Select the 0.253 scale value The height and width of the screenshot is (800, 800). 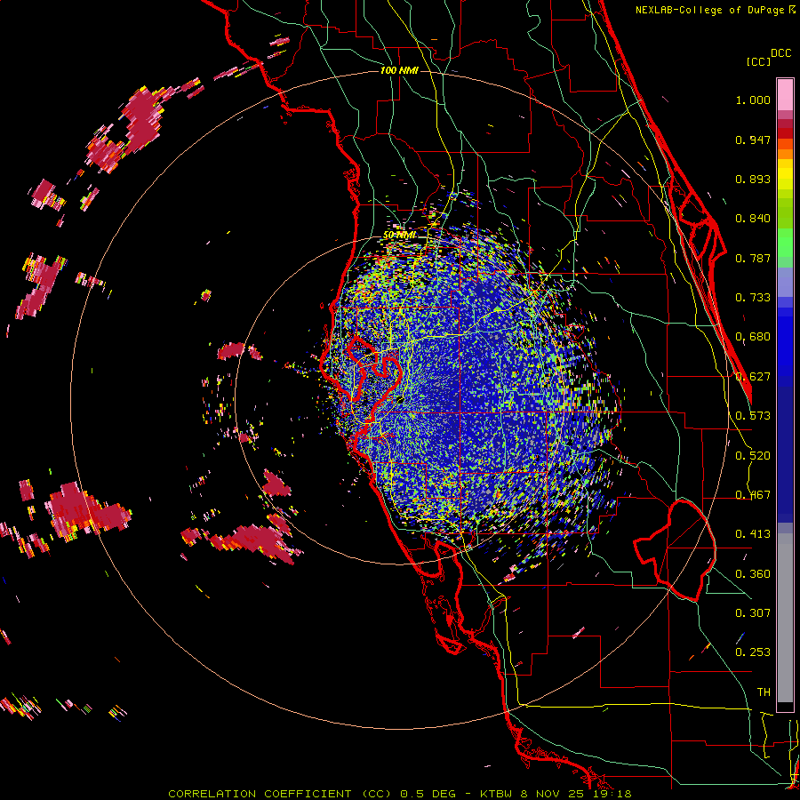[753, 652]
